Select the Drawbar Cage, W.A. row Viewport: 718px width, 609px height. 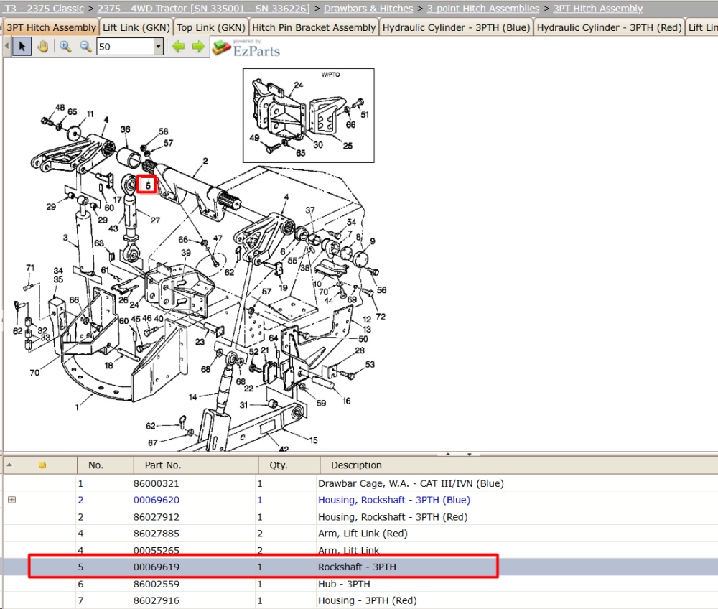pyautogui.click(x=360, y=483)
